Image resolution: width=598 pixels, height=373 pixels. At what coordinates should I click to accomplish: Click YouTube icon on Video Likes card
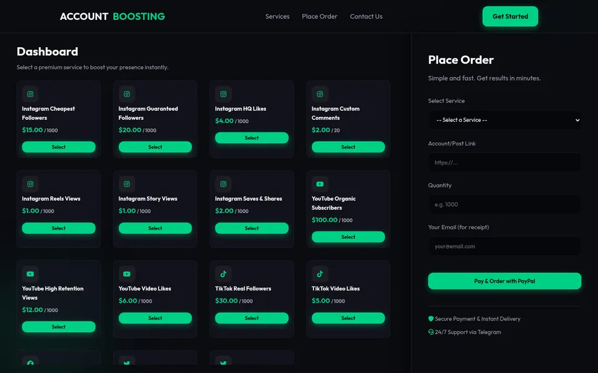click(x=126, y=274)
